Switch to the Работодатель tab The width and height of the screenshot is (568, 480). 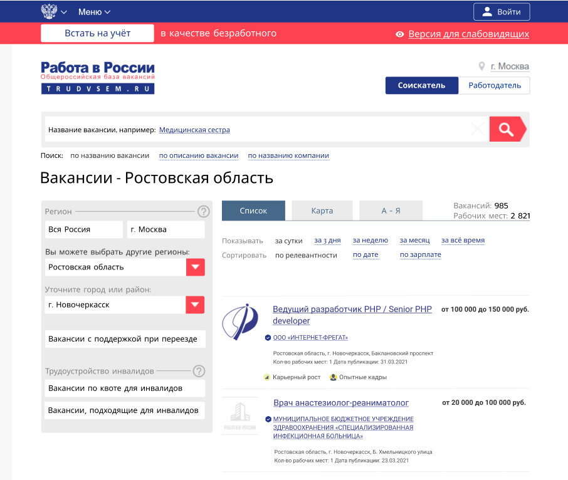495,85
